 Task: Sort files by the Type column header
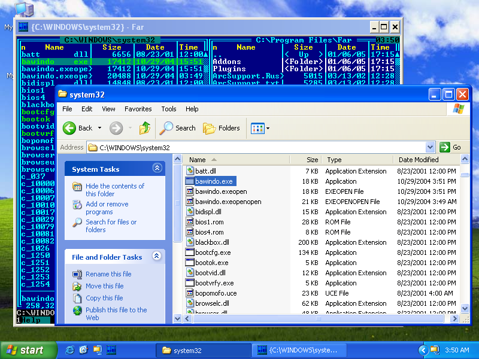pos(357,160)
